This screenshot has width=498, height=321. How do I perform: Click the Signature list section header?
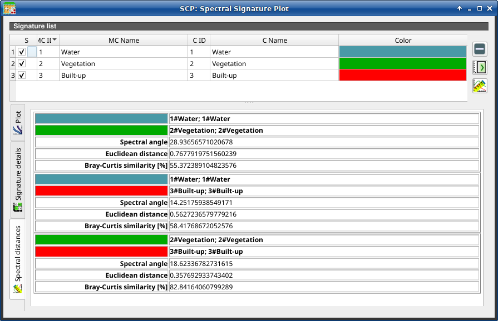249,26
